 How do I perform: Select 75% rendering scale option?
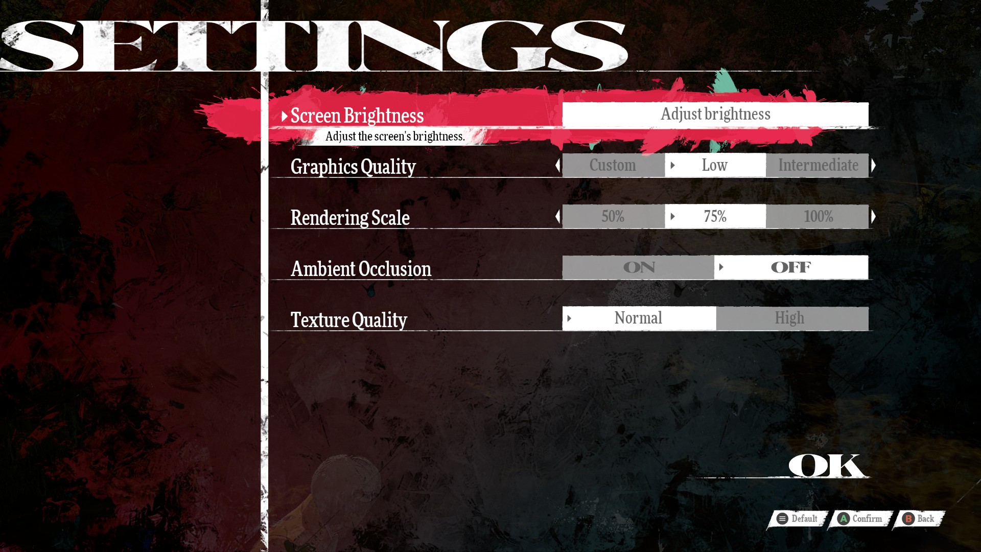715,216
